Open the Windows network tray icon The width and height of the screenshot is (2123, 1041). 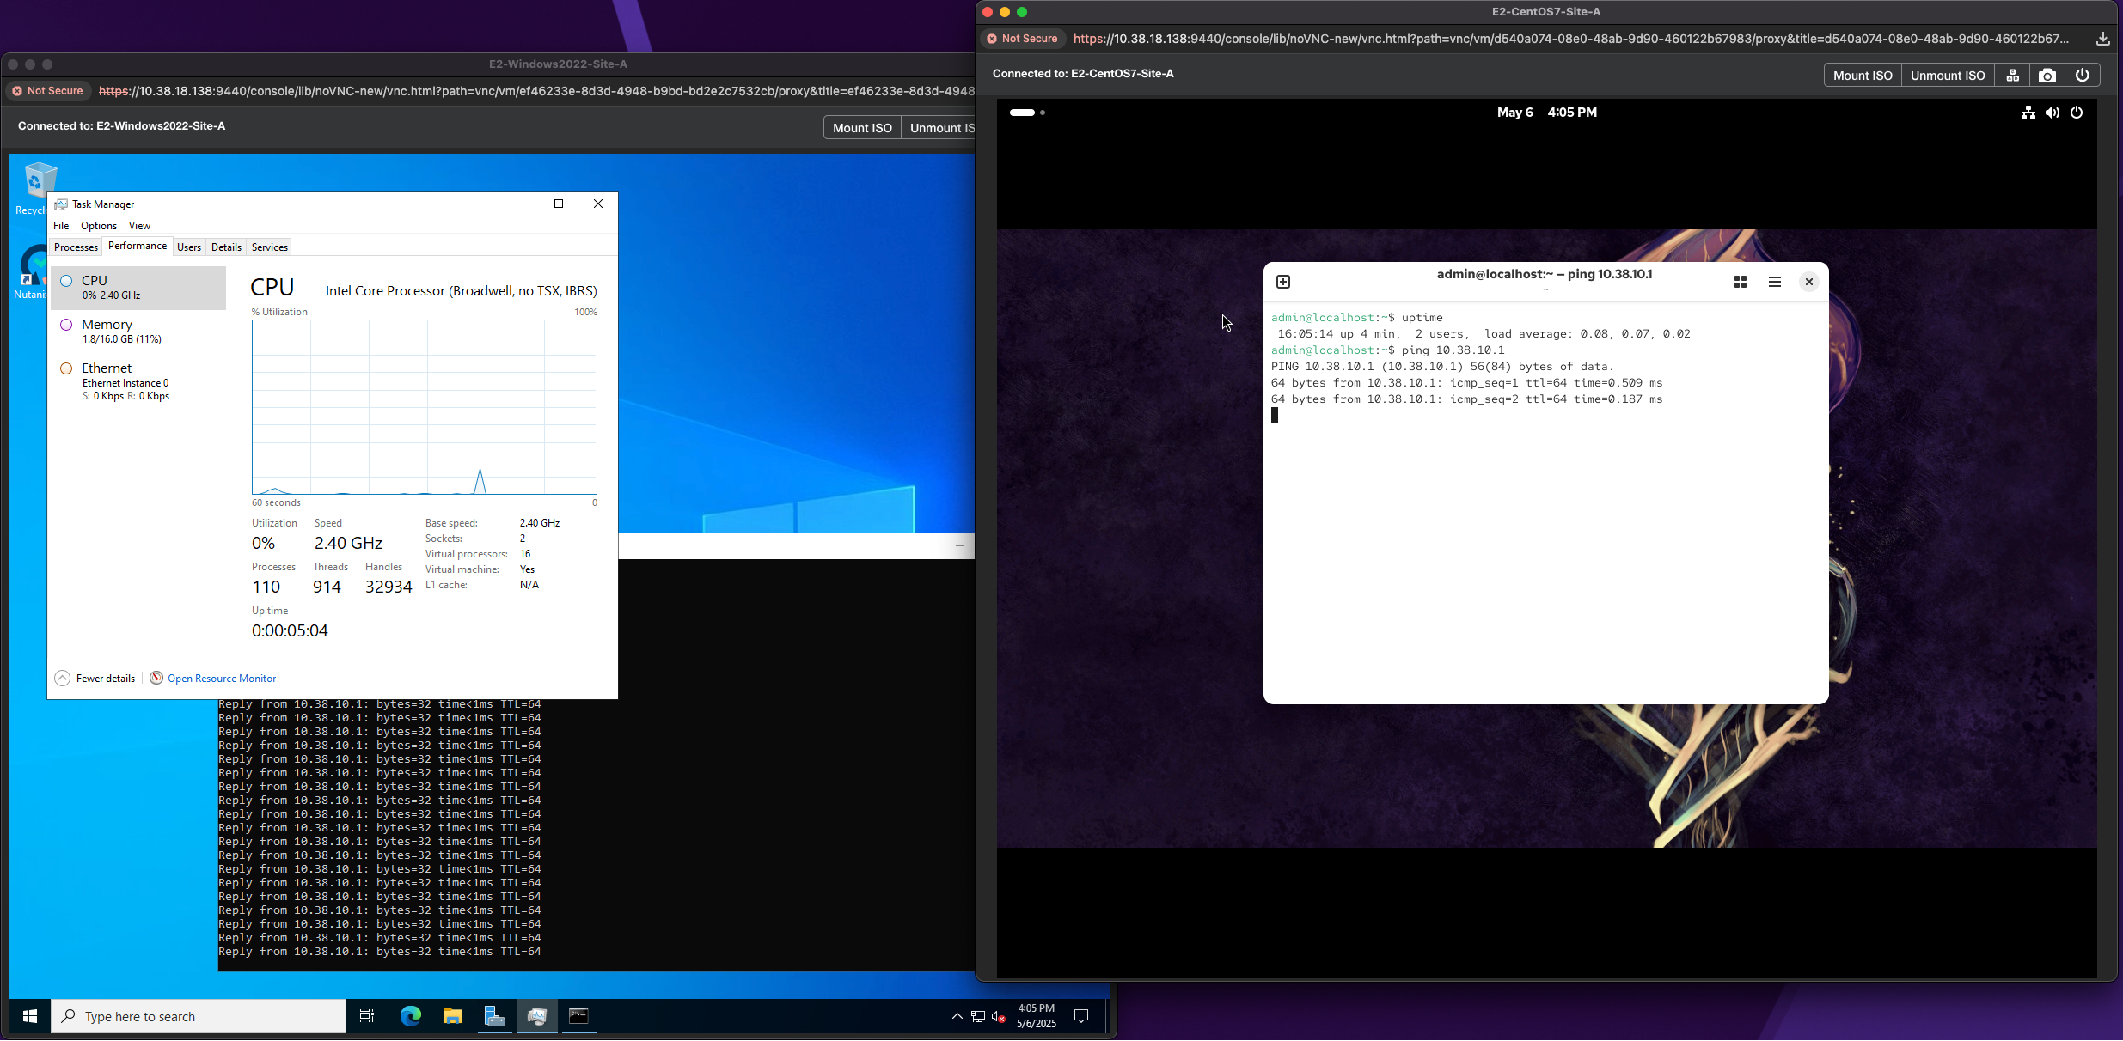(978, 1016)
